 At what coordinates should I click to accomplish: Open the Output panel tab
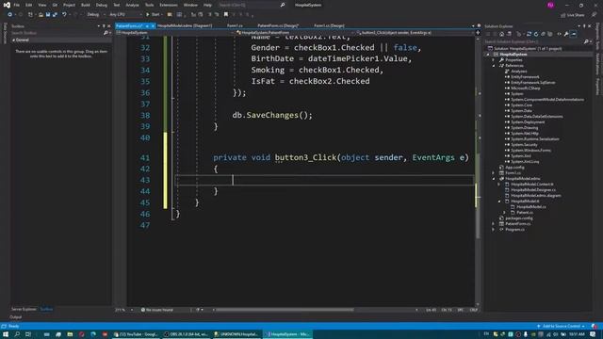[x=15, y=317]
